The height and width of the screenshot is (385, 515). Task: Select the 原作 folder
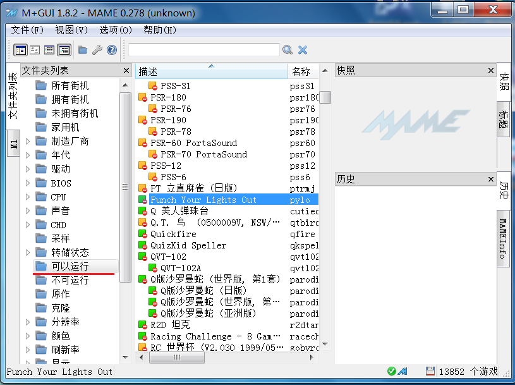tap(61, 295)
